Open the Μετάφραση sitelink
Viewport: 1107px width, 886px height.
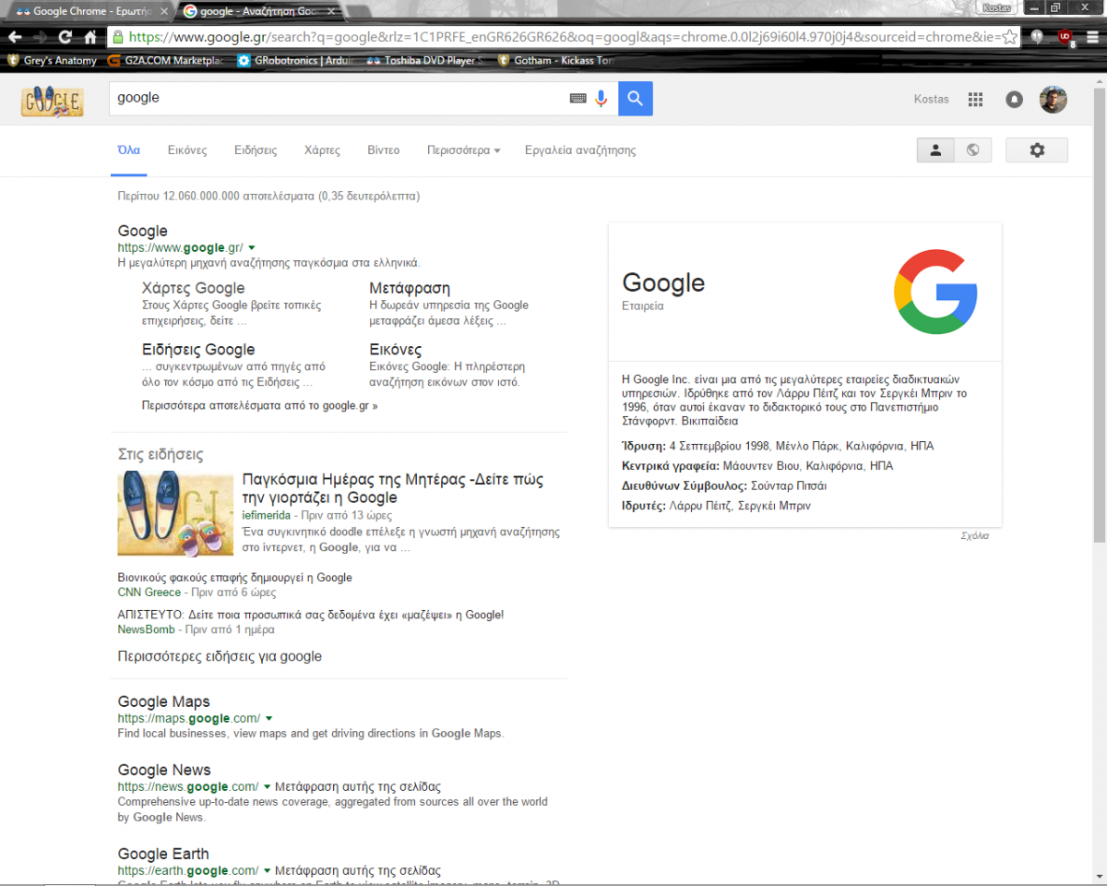410,288
